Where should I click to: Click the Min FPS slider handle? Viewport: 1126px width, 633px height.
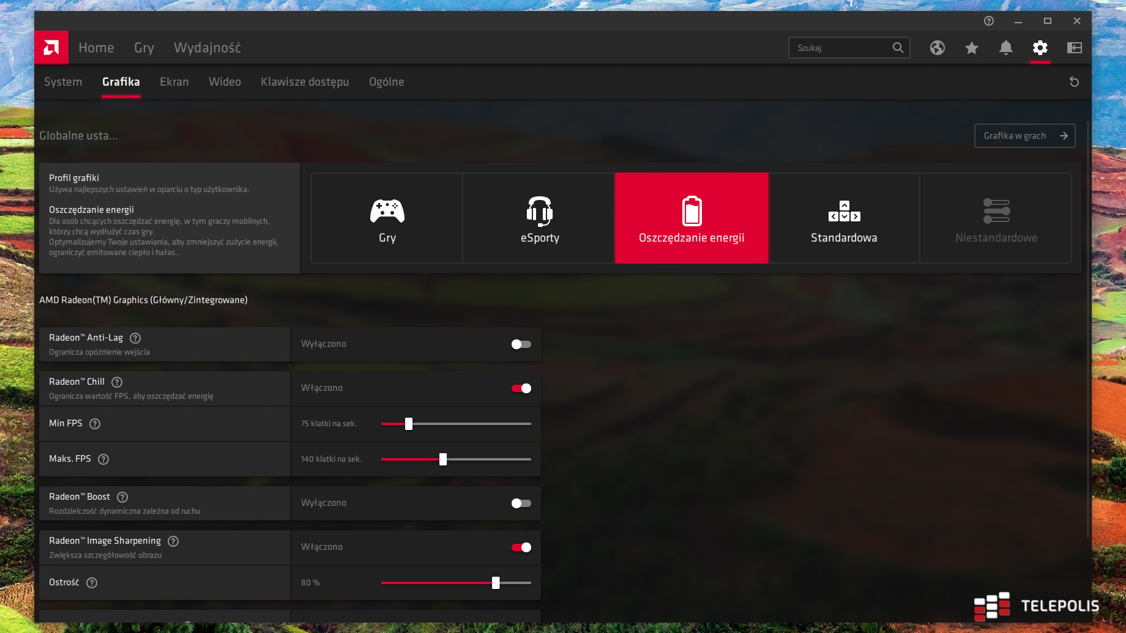[409, 424]
